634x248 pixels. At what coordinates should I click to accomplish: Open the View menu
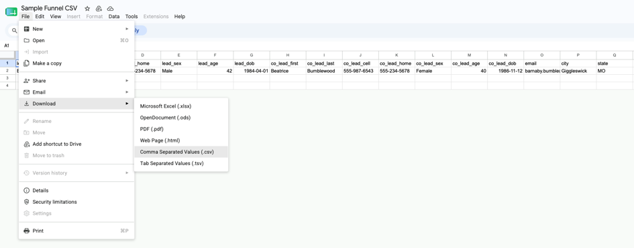coord(56,17)
